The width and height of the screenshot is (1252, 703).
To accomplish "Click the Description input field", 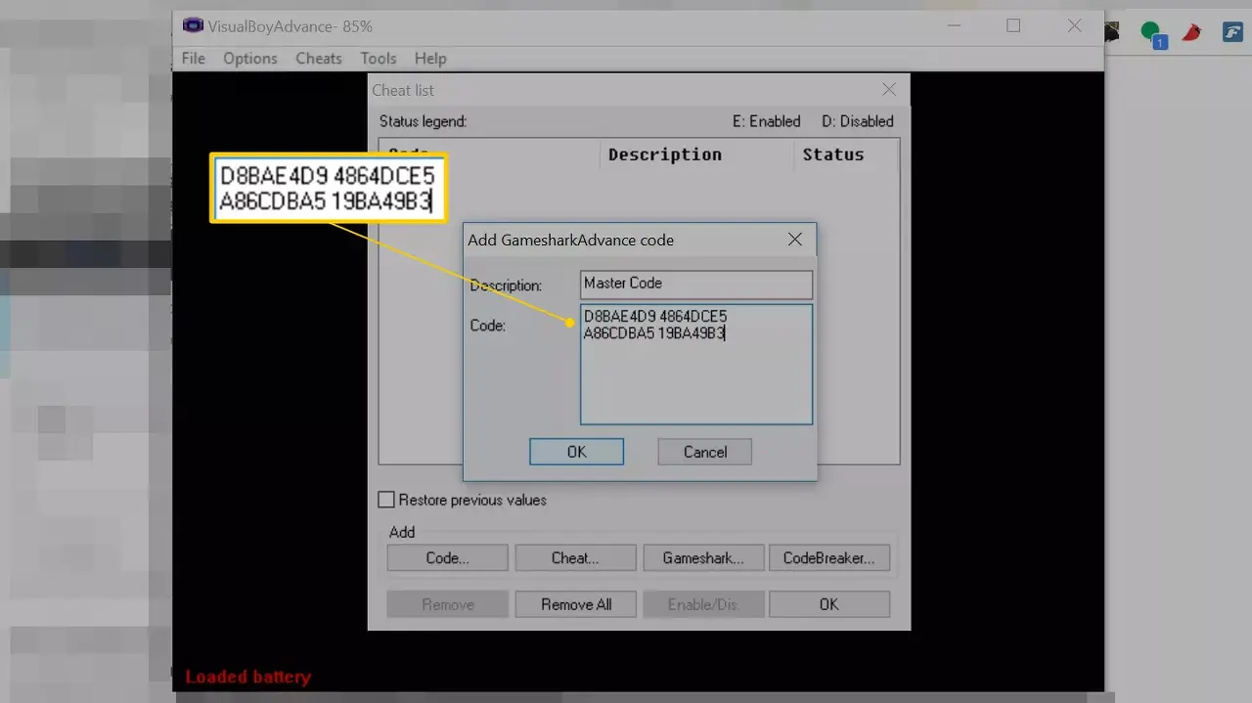I will [x=696, y=284].
